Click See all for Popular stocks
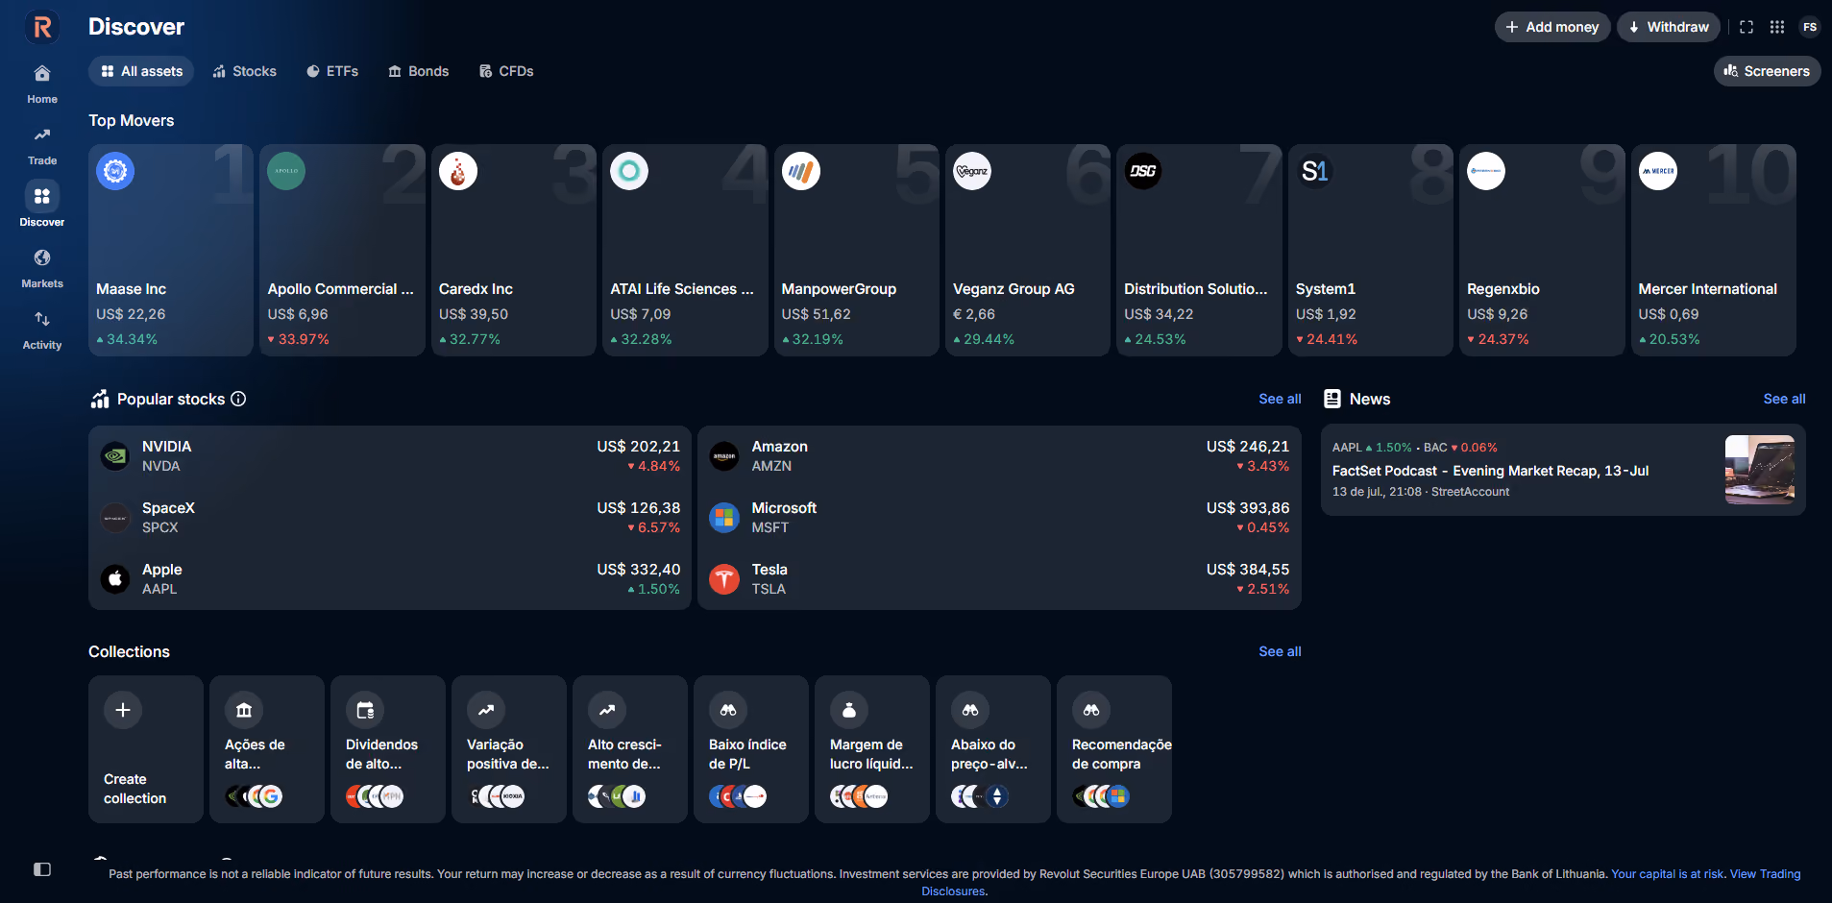The image size is (1832, 903). point(1280,399)
